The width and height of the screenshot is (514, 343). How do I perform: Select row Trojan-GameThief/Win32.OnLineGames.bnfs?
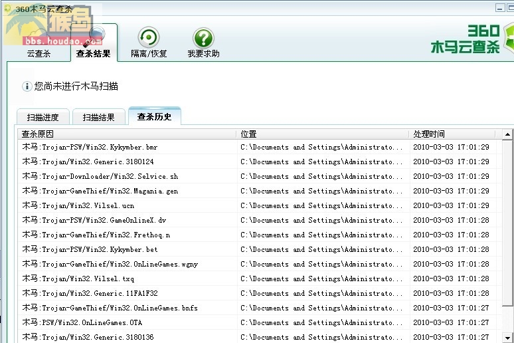(260, 308)
